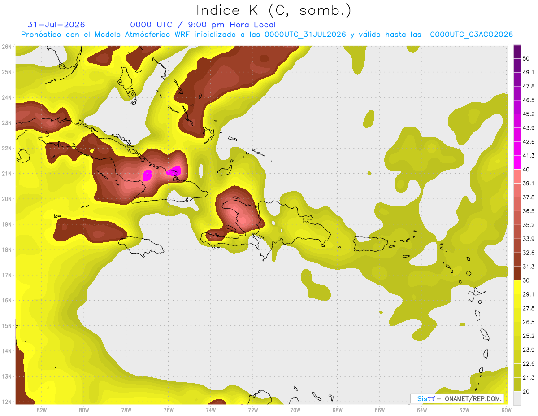Image resolution: width=538 pixels, height=416 pixels.
Task: Click the "24N" latitude label
Action: [7, 97]
